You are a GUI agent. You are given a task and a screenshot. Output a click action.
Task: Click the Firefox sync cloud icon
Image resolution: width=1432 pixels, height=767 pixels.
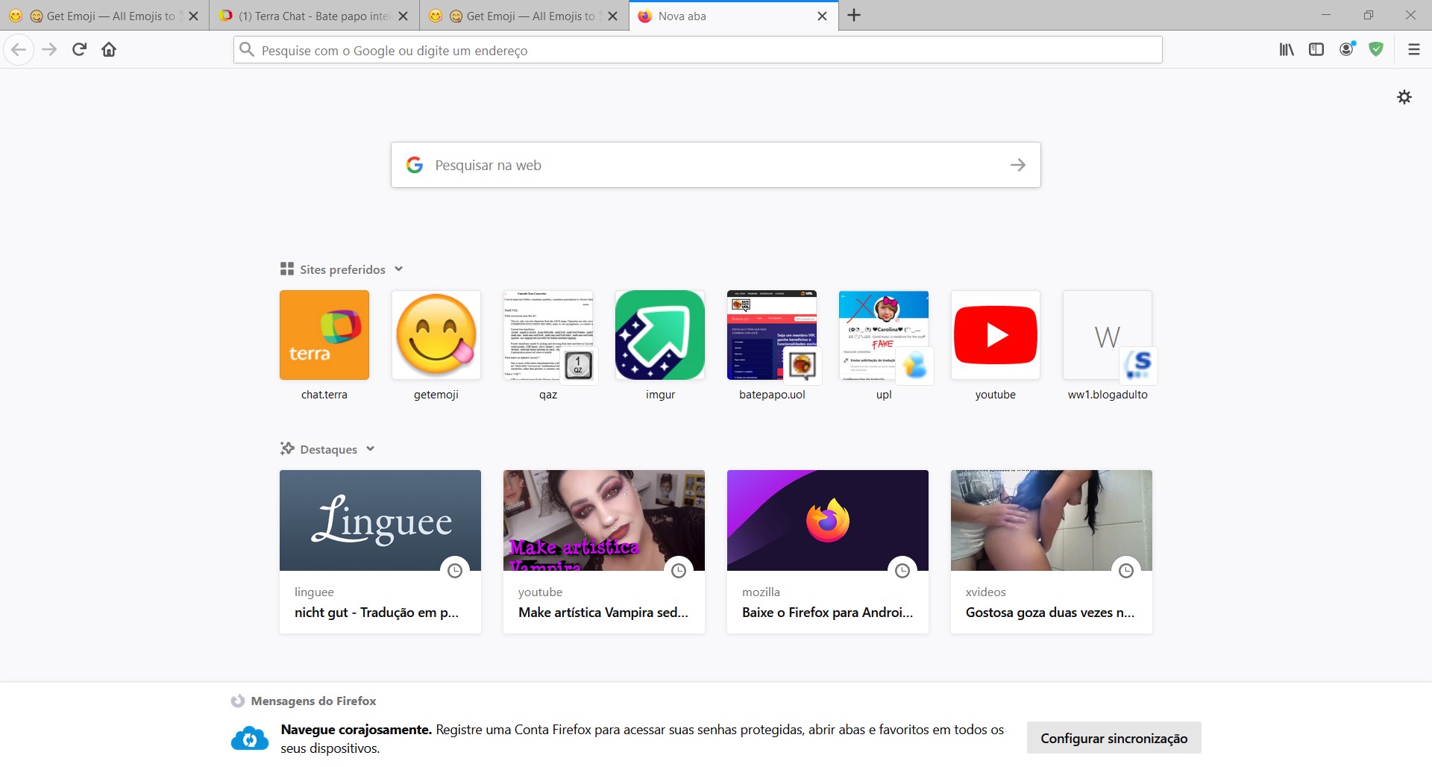point(250,739)
